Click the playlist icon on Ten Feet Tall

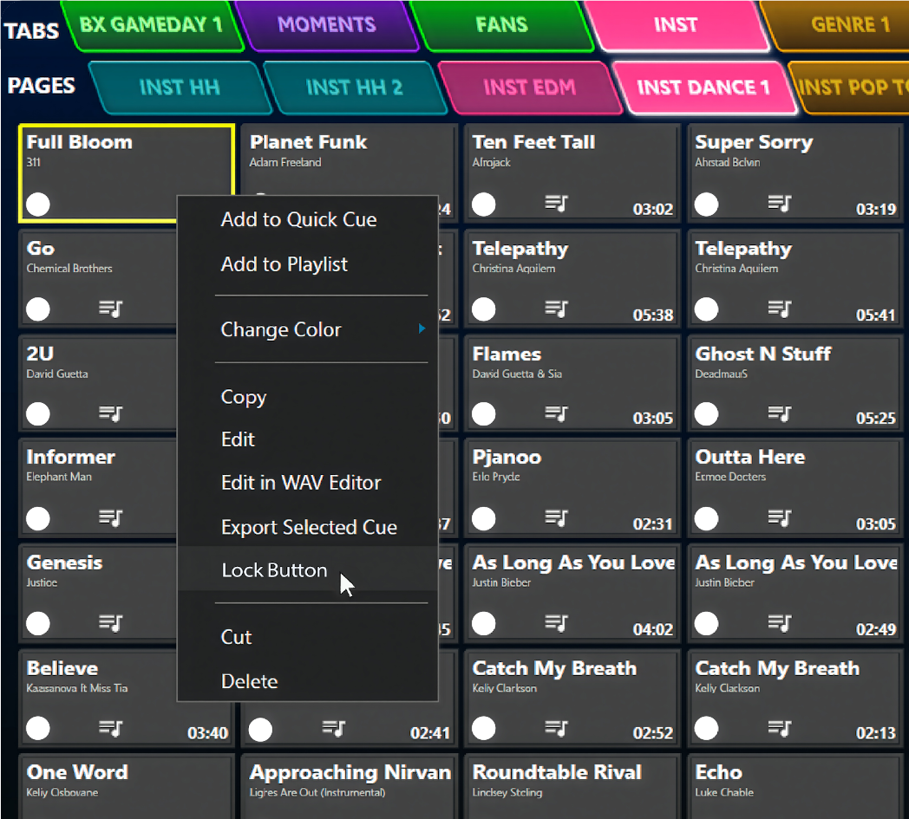coord(556,204)
